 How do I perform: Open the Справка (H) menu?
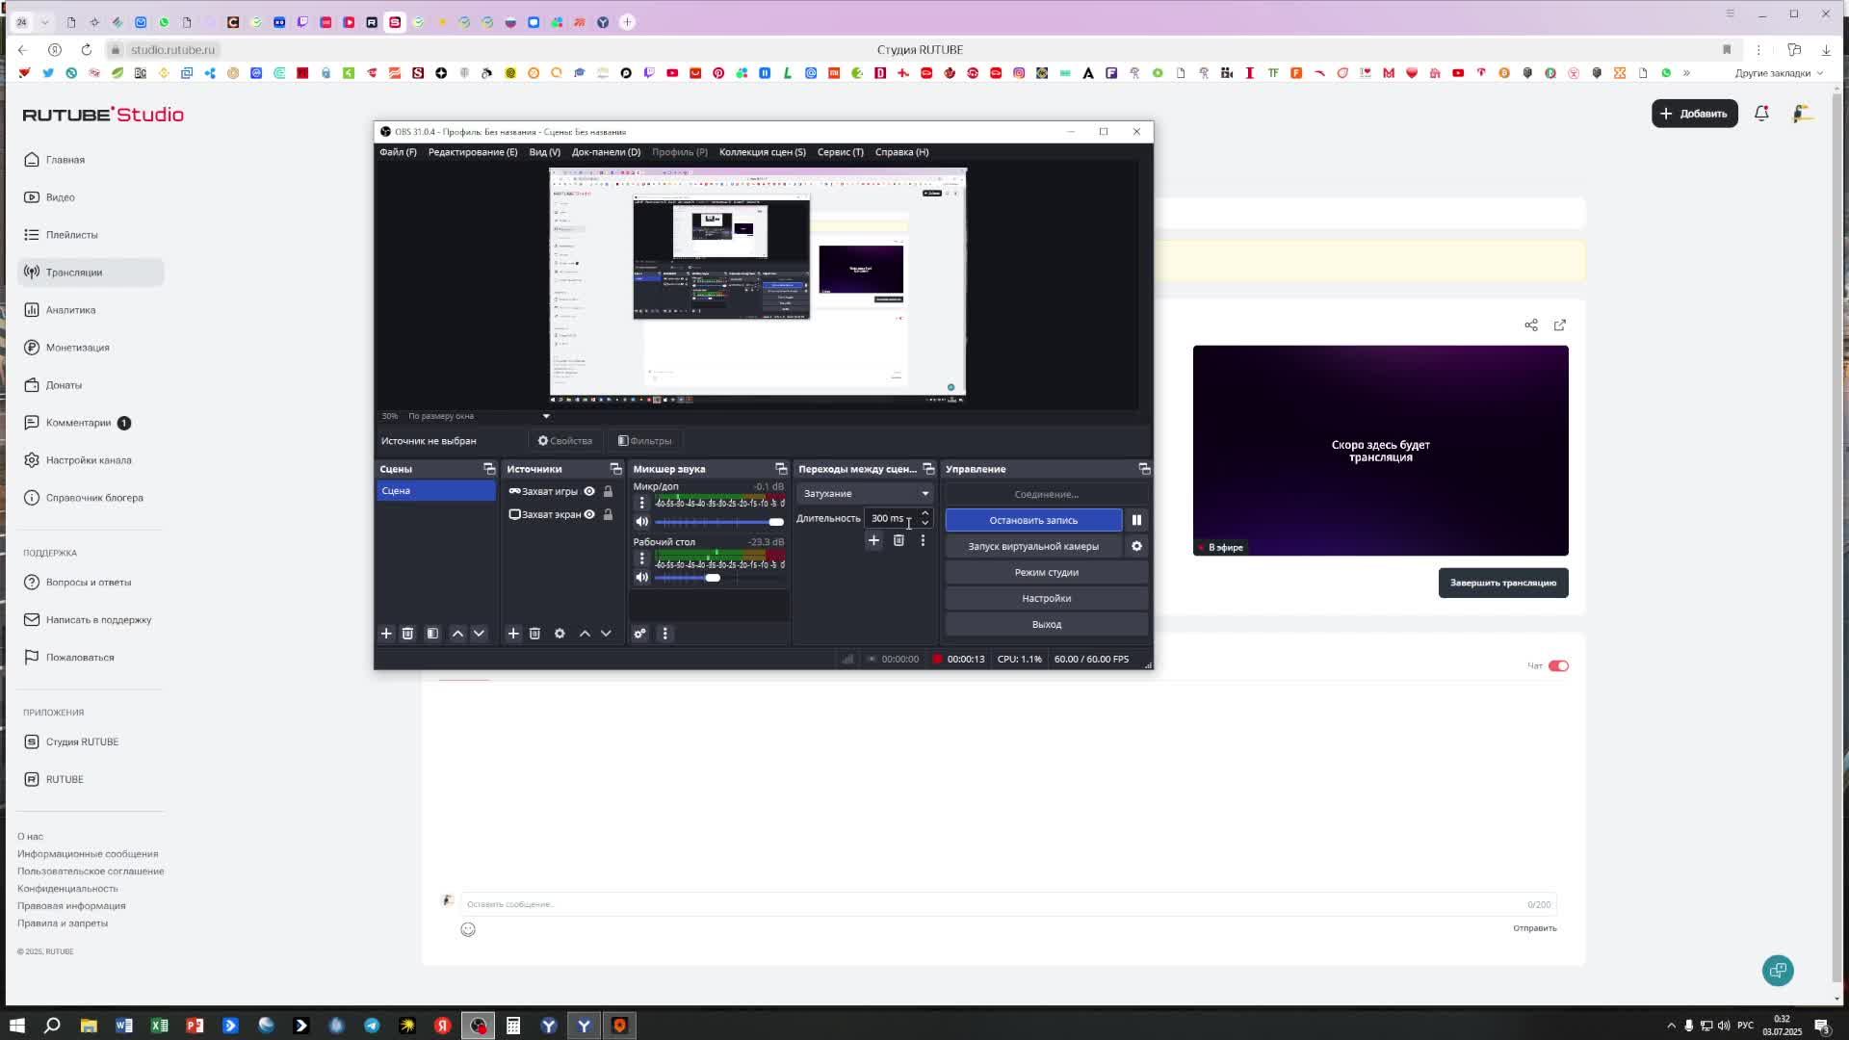(x=901, y=152)
